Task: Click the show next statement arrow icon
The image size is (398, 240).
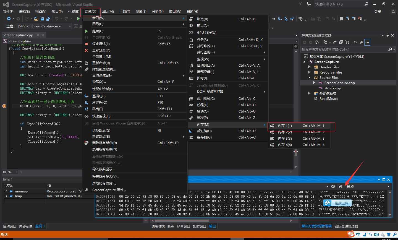Action: 274,19
